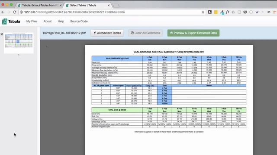This screenshot has width=277, height=155.
Task: Remove the page thumbnail with the X icon
Action: click(x=2, y=34)
